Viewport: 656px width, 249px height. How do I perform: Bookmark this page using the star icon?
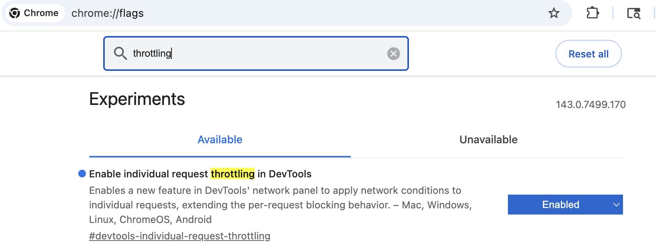point(554,13)
